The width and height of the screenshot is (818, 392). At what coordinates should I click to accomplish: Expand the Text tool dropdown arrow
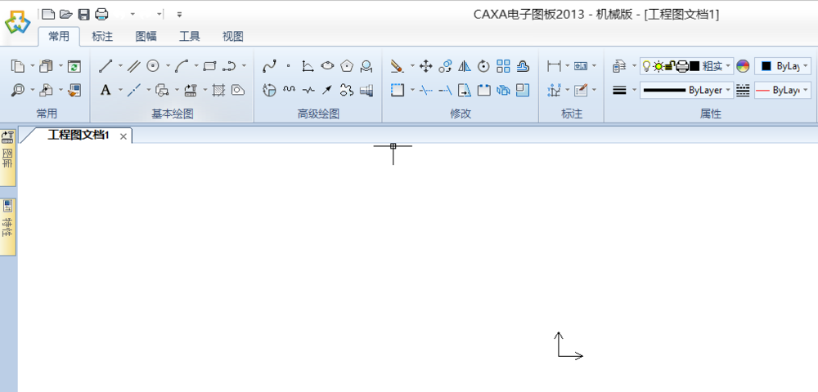click(120, 90)
